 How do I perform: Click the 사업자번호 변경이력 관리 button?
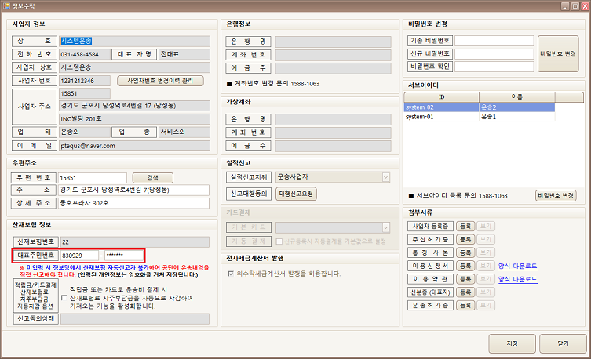(160, 81)
